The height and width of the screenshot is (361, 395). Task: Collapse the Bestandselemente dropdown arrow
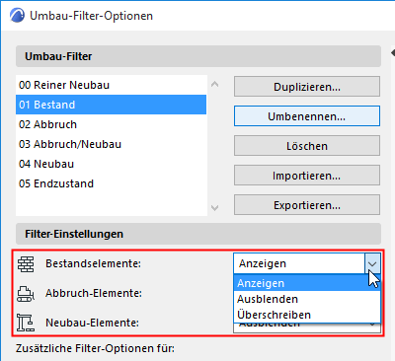click(x=372, y=263)
